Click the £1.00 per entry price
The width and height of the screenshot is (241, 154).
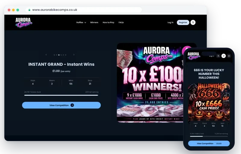61,71
